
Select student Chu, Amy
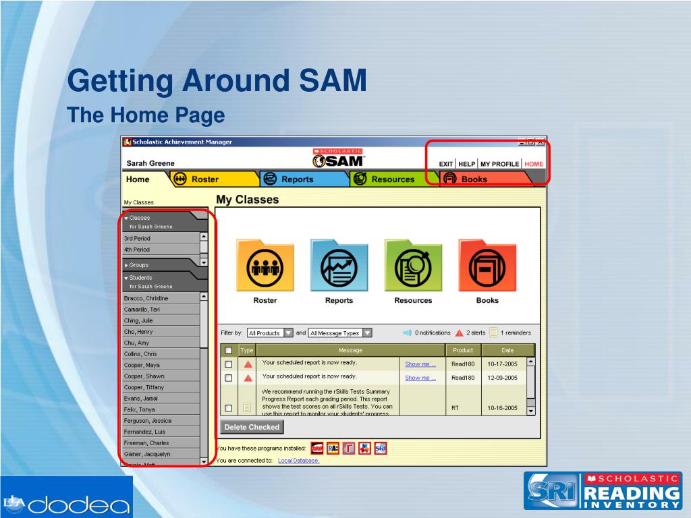click(x=161, y=343)
